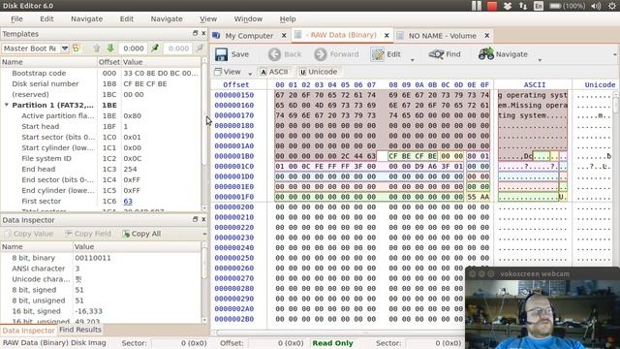Open the battery indicator menu
The width and height of the screenshot is (620, 349).
pos(568,6)
